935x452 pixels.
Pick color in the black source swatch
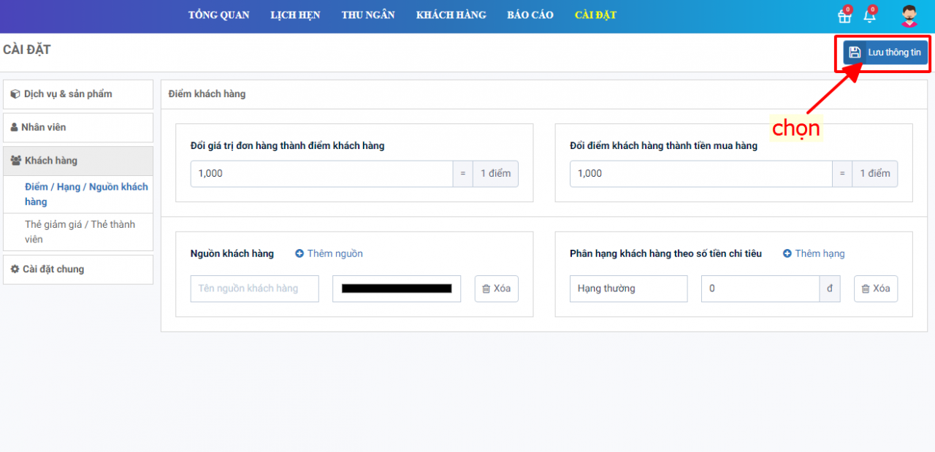(x=397, y=288)
